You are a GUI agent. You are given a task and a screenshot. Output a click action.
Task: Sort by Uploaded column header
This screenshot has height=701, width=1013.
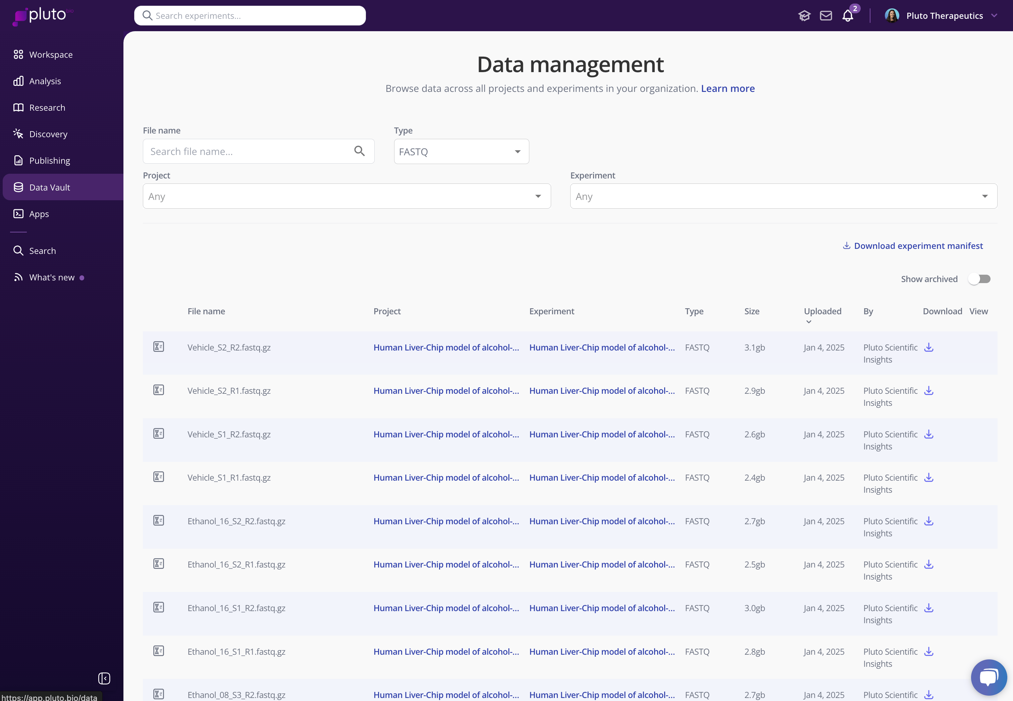[822, 311]
